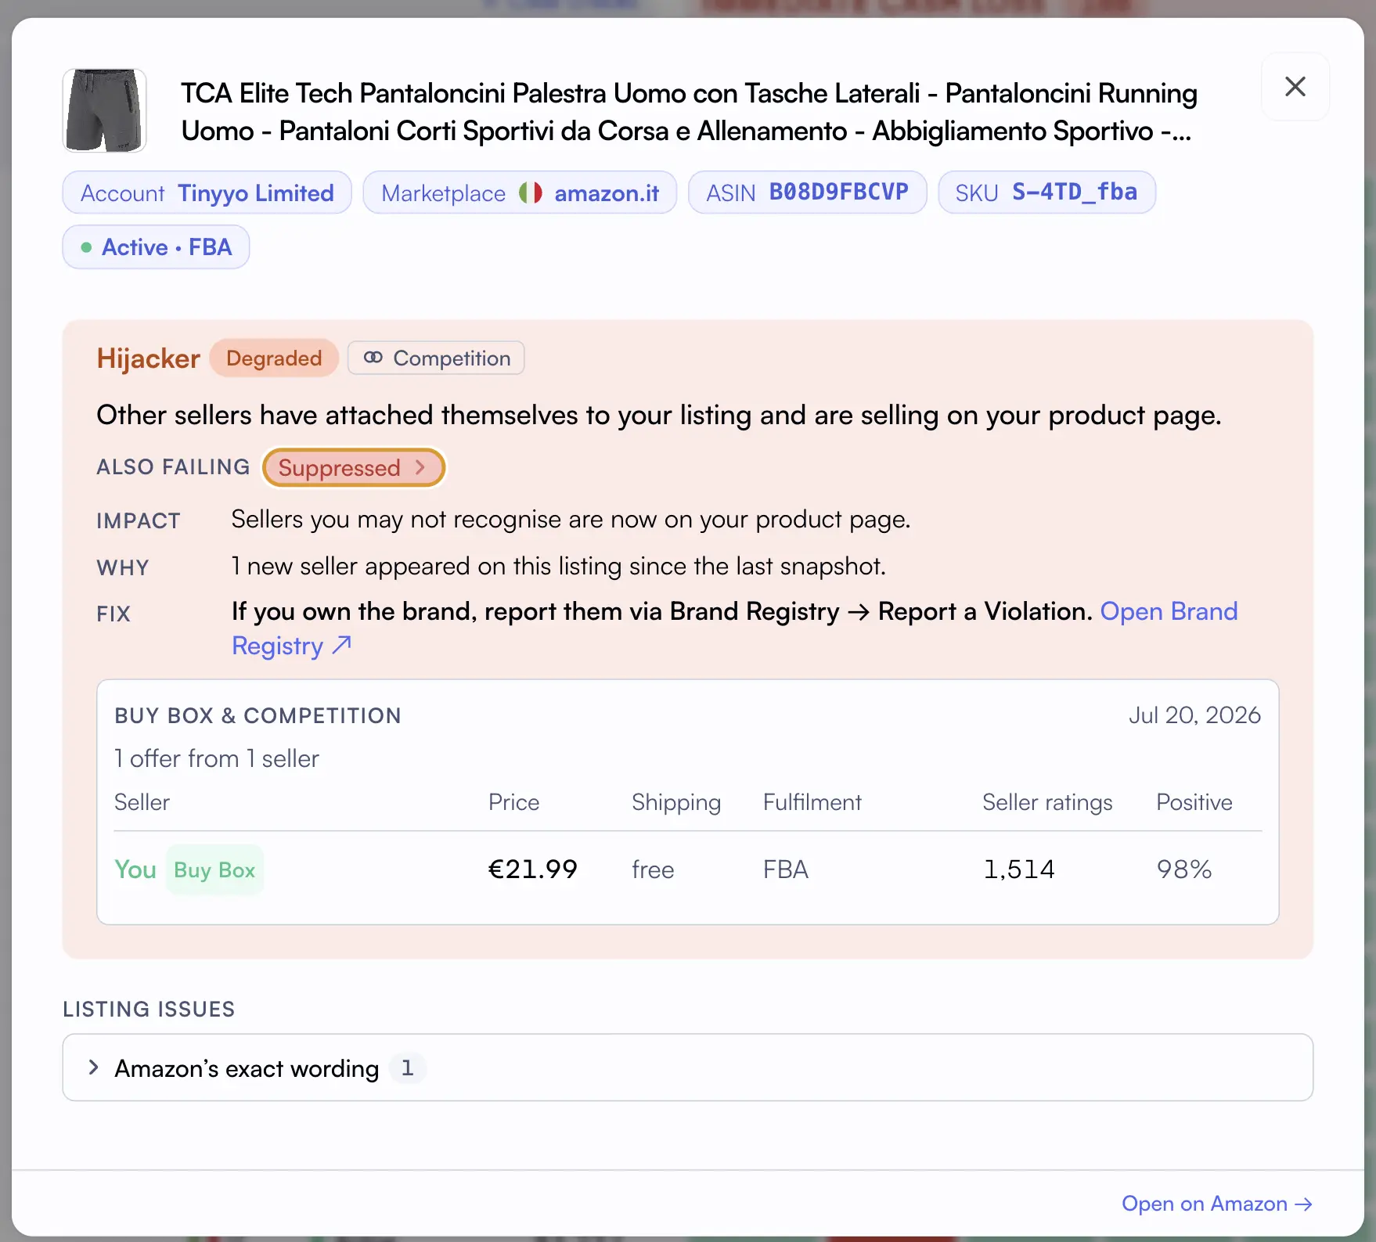The height and width of the screenshot is (1242, 1376).
Task: Click the product title text
Action: tap(689, 112)
